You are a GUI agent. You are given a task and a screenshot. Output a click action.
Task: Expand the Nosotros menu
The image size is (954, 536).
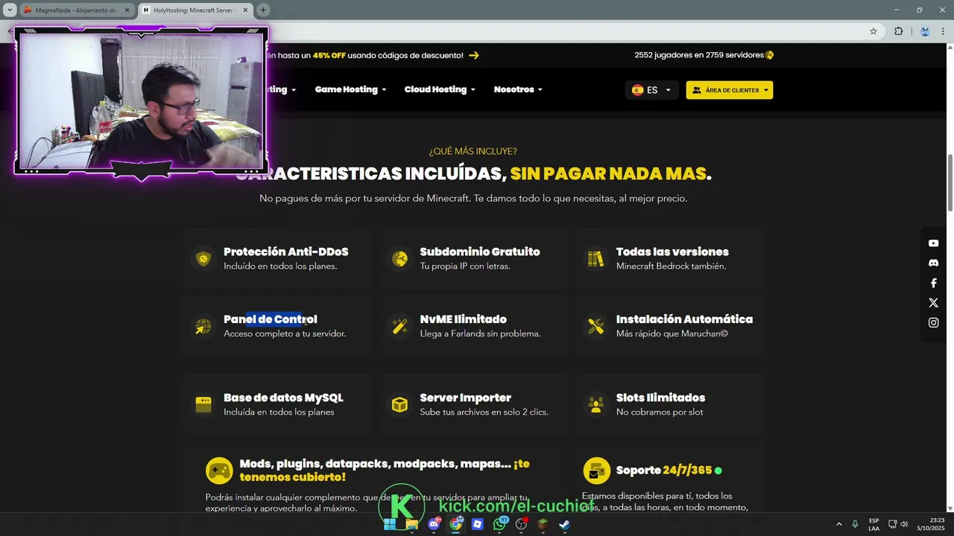tap(518, 89)
